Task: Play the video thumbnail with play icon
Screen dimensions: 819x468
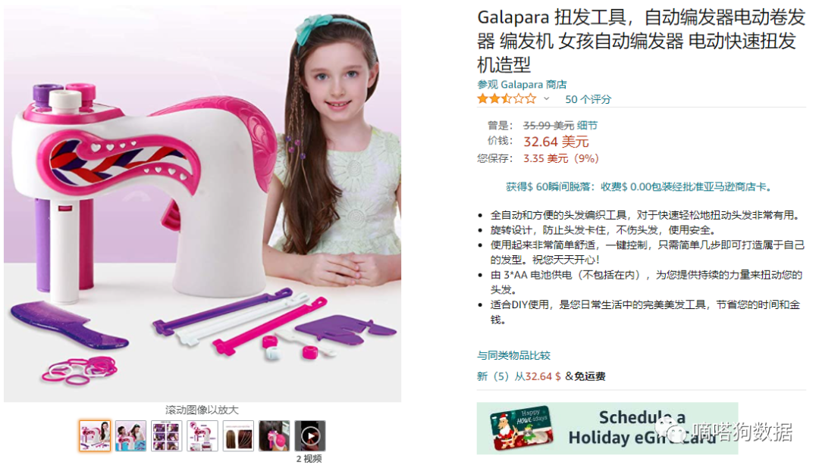Action: (x=309, y=435)
